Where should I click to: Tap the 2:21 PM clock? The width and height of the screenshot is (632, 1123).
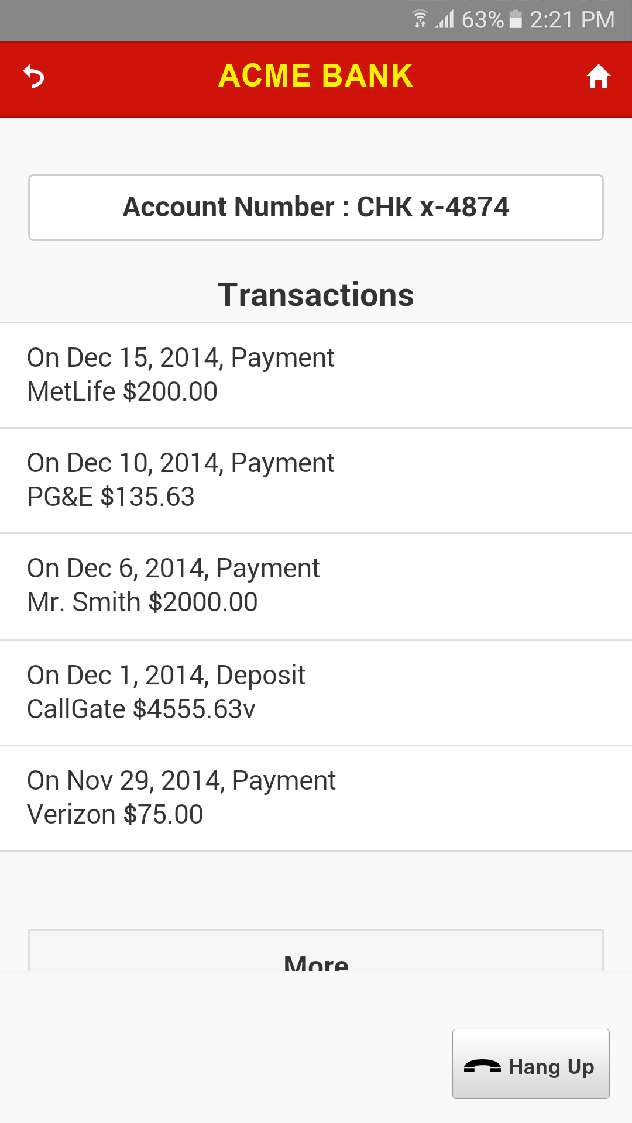click(572, 20)
